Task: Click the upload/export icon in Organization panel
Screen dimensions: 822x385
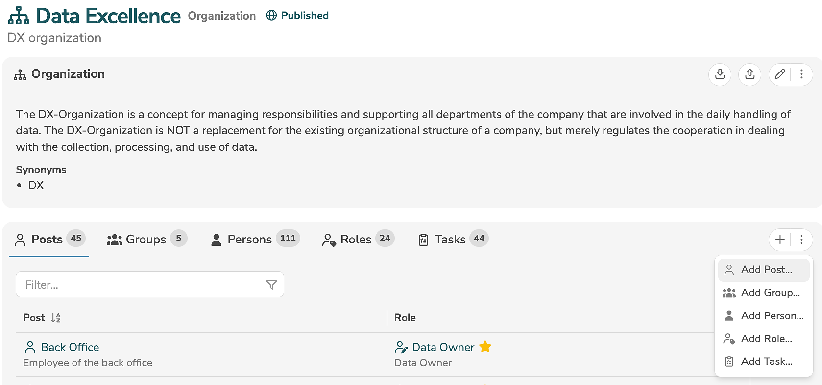Action: 749,74
